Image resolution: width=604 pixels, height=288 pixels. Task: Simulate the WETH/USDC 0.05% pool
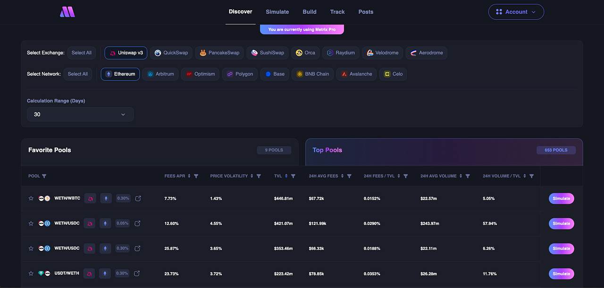(x=562, y=224)
